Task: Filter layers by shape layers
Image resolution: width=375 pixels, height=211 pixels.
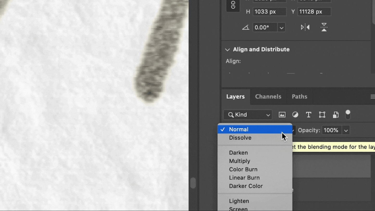Action: tap(322, 115)
